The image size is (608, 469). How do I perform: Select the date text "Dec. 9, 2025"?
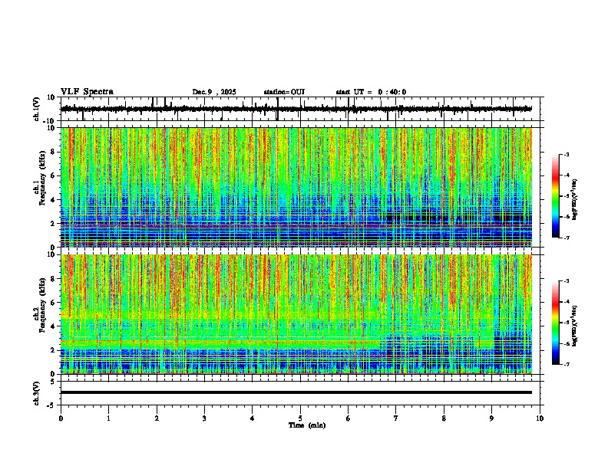pyautogui.click(x=214, y=92)
